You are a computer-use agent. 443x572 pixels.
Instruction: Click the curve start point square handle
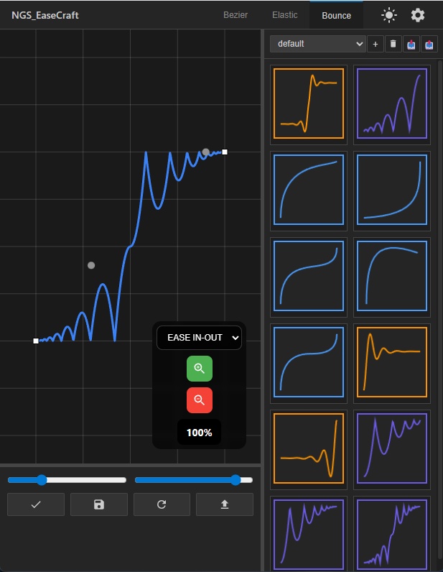[36, 341]
